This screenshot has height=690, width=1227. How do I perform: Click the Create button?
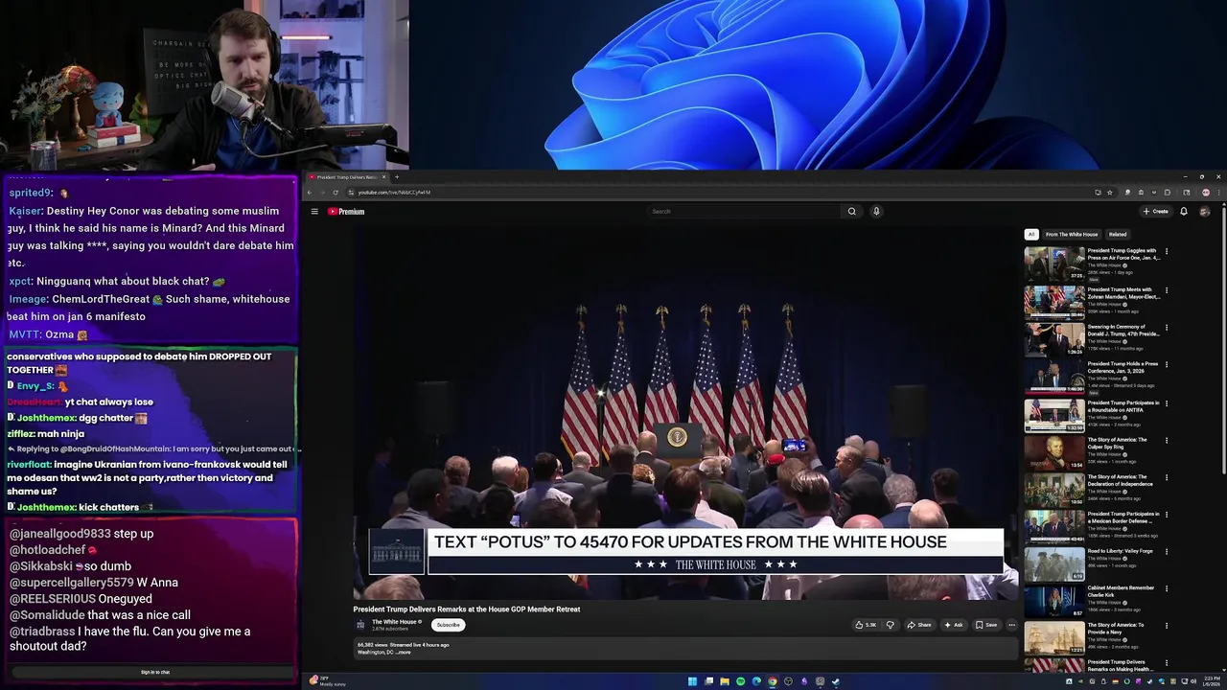pyautogui.click(x=1156, y=212)
